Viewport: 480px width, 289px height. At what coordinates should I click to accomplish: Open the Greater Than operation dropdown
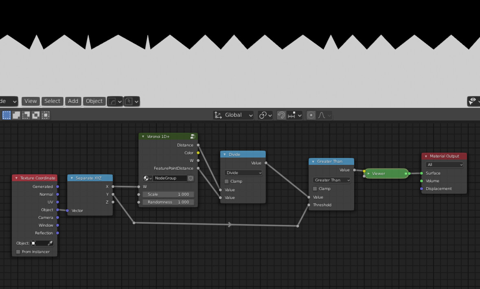(331, 180)
